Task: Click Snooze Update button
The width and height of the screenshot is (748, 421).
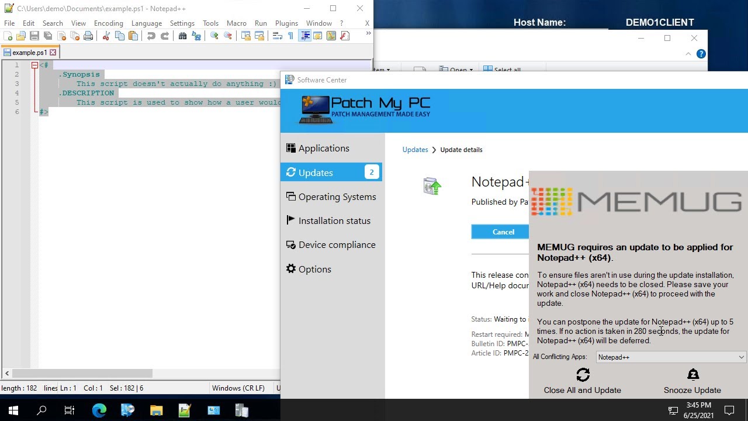Action: (x=692, y=381)
